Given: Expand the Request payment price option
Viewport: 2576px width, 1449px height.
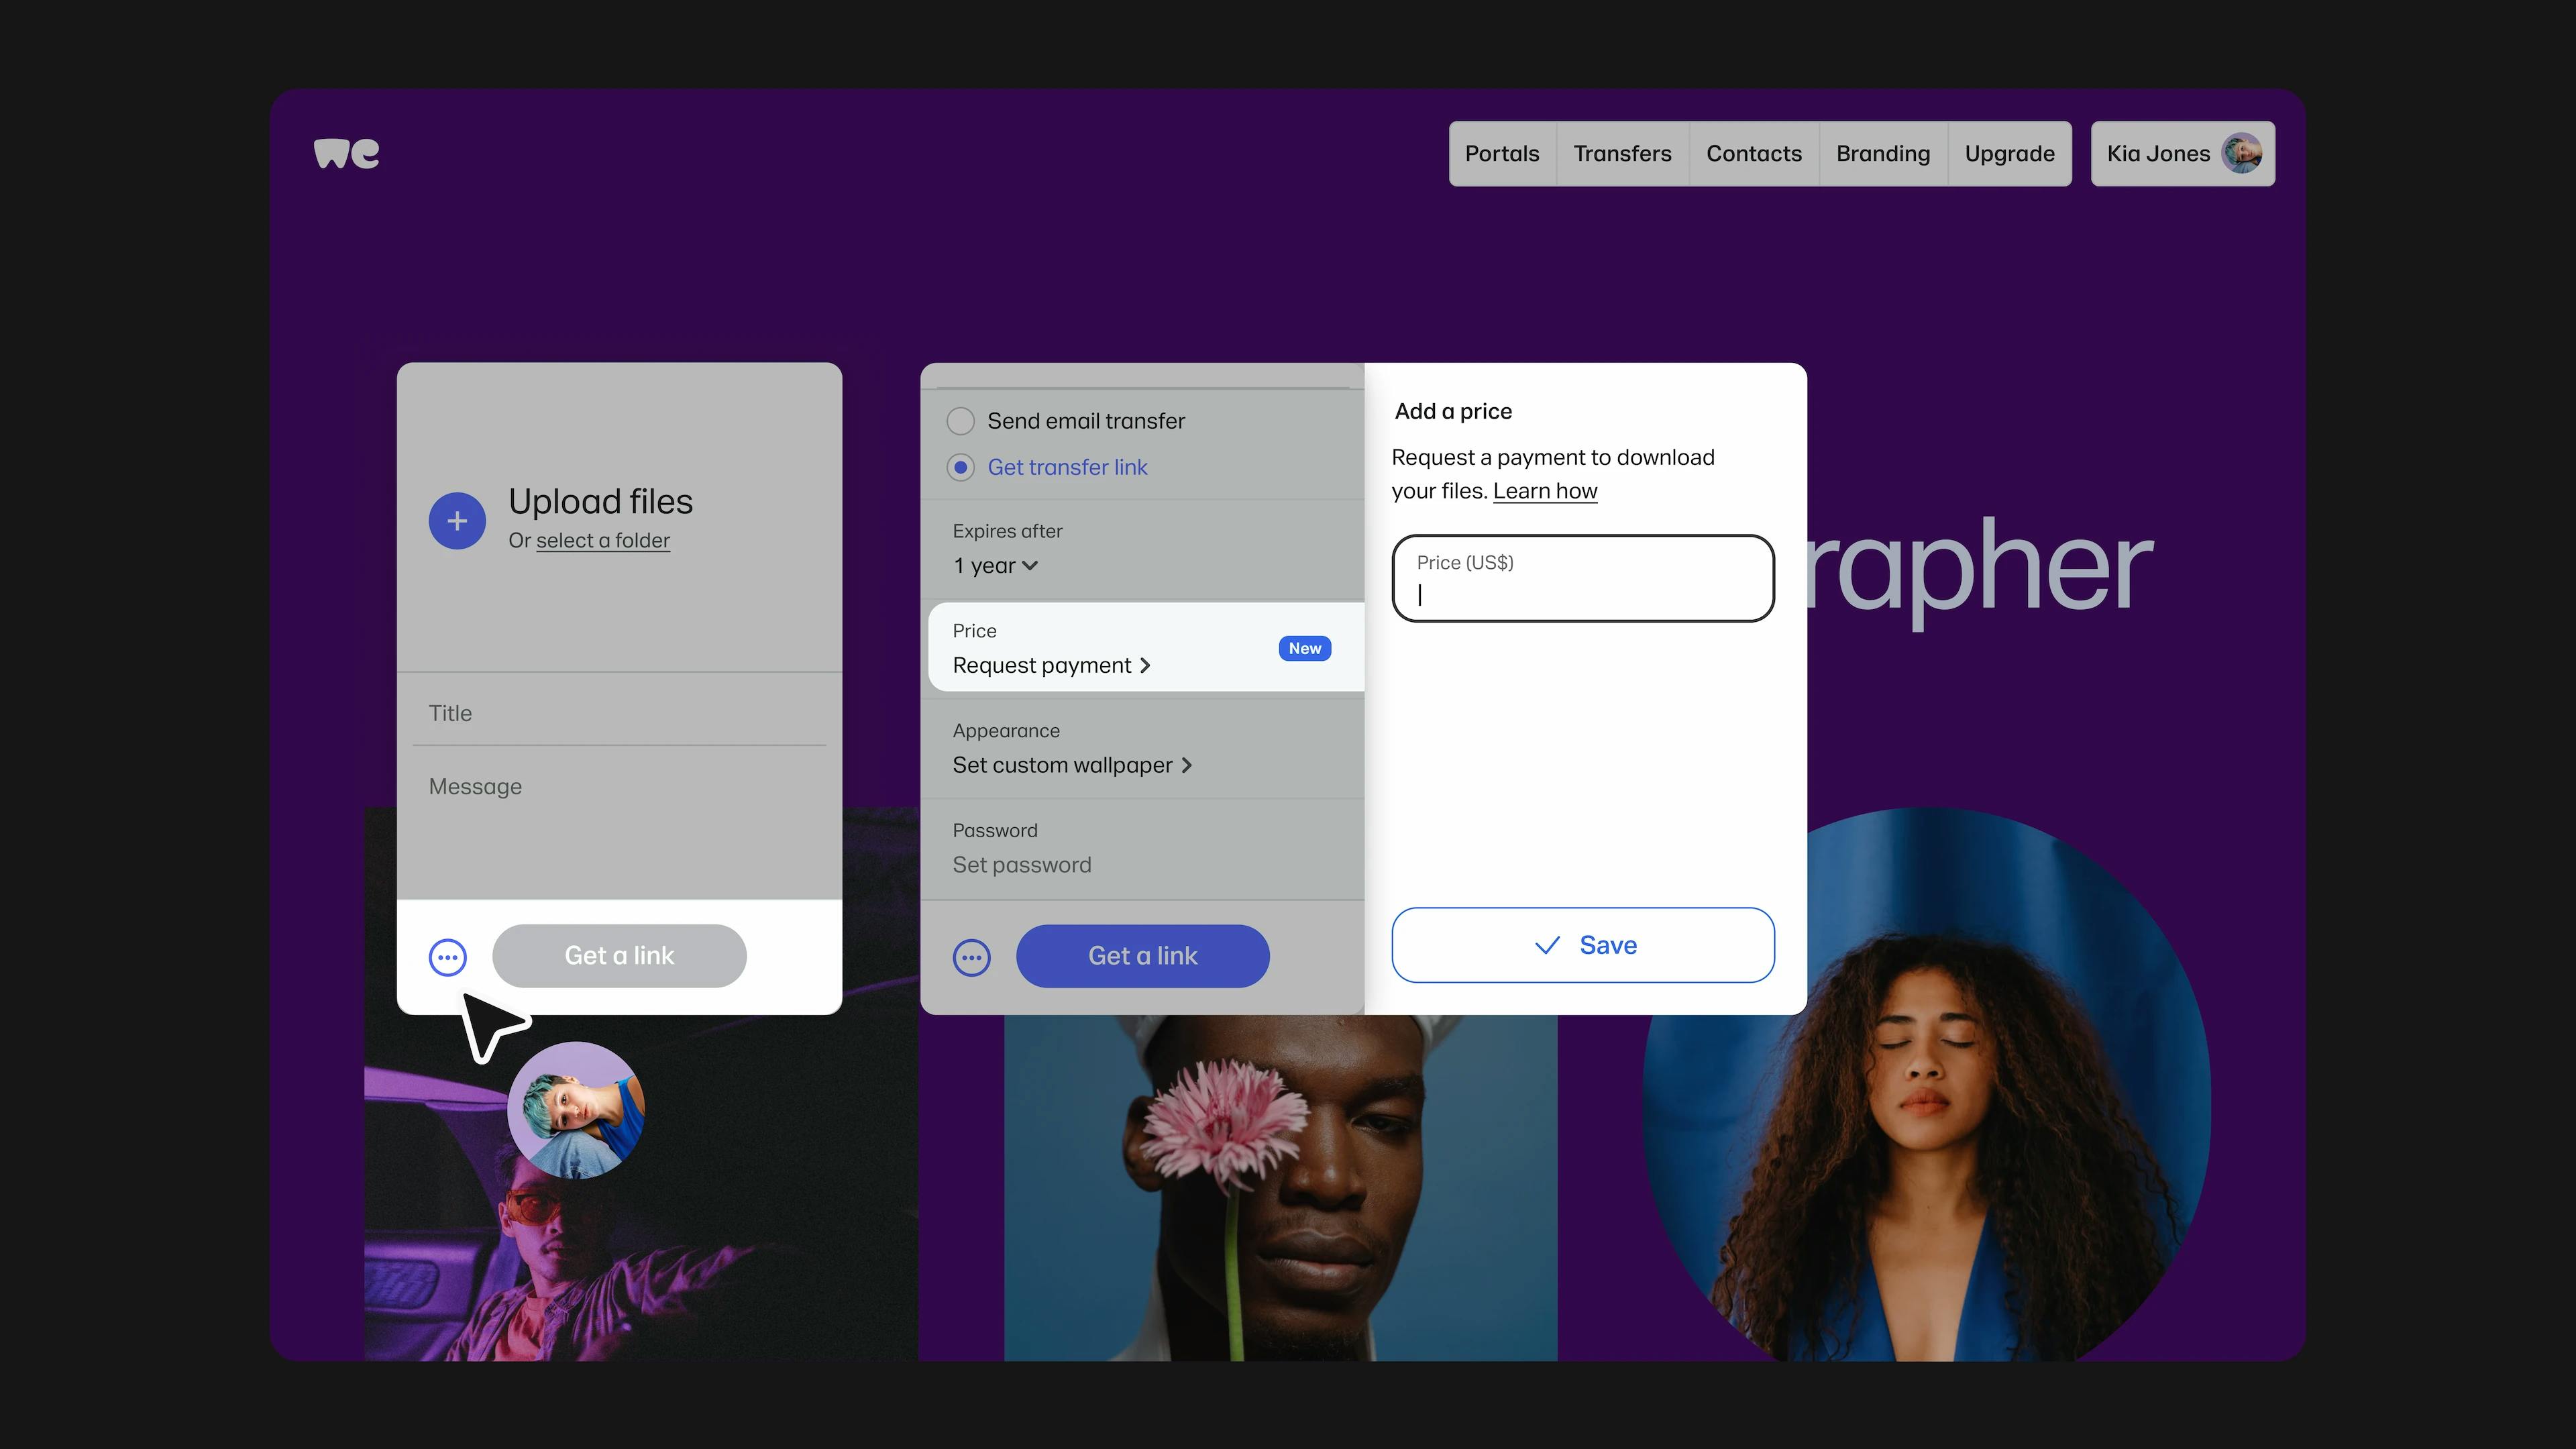Looking at the screenshot, I should click(x=1050, y=664).
